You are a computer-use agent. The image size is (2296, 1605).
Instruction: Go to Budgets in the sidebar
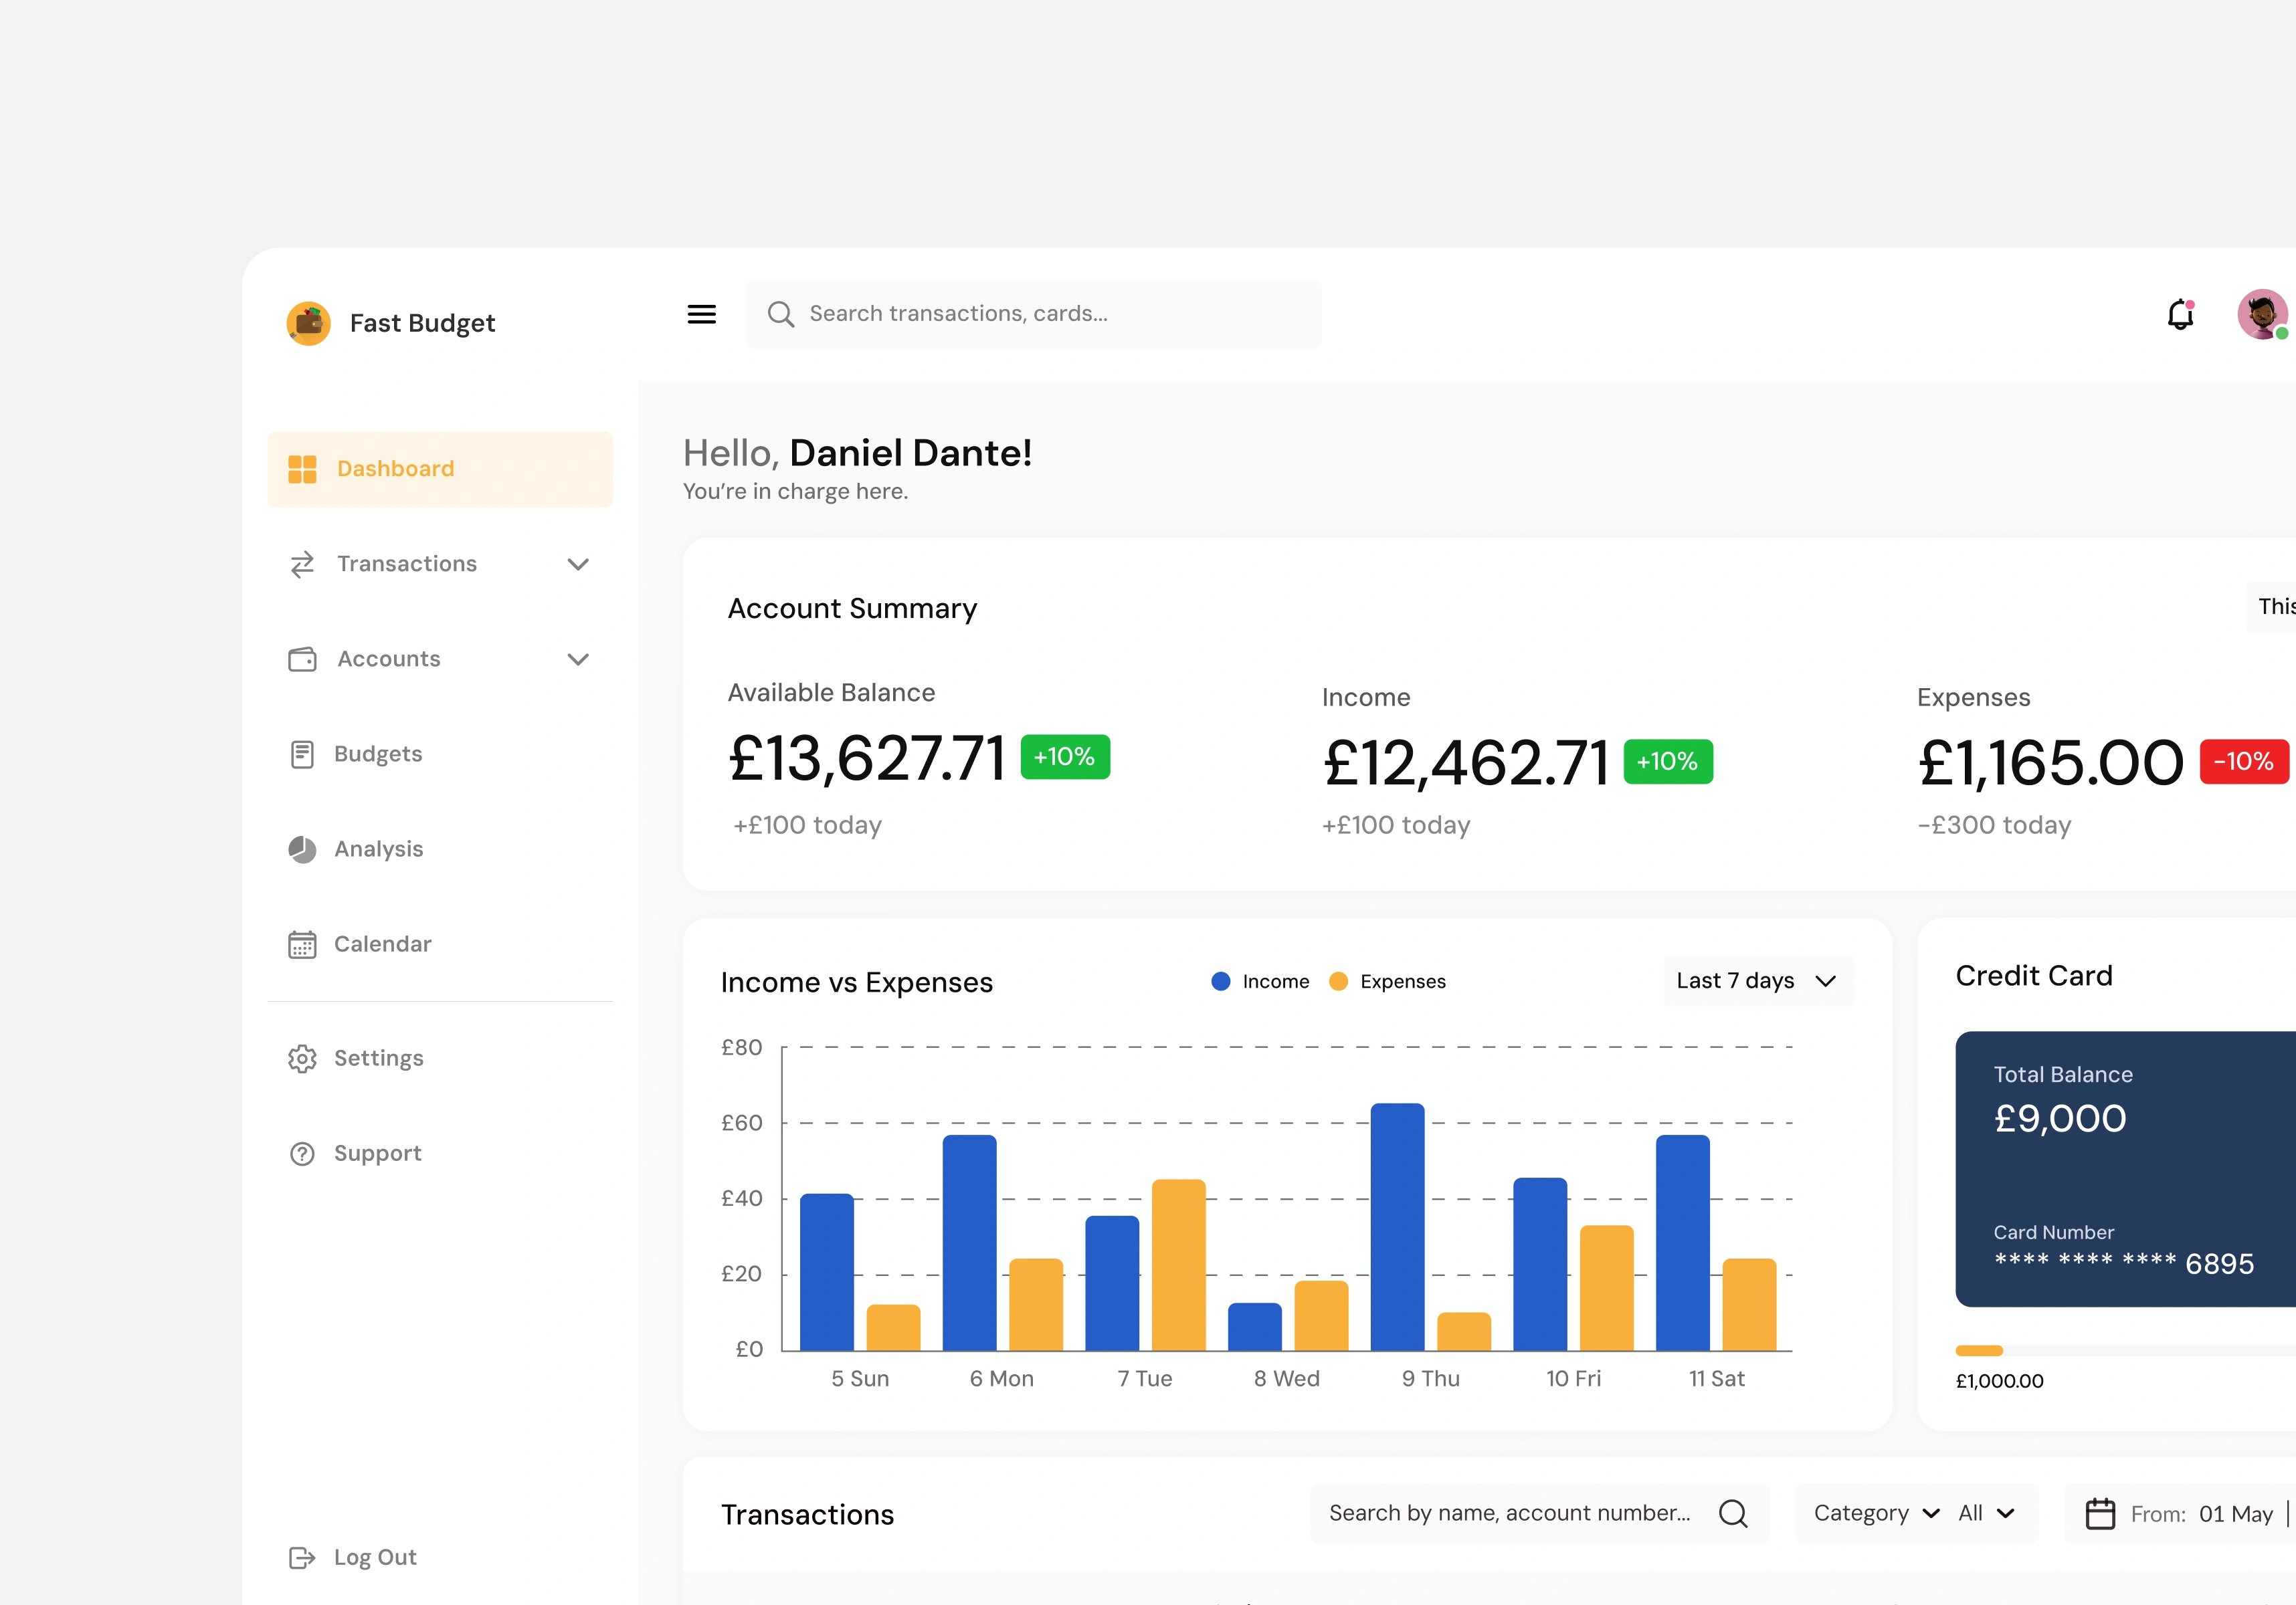(x=377, y=754)
